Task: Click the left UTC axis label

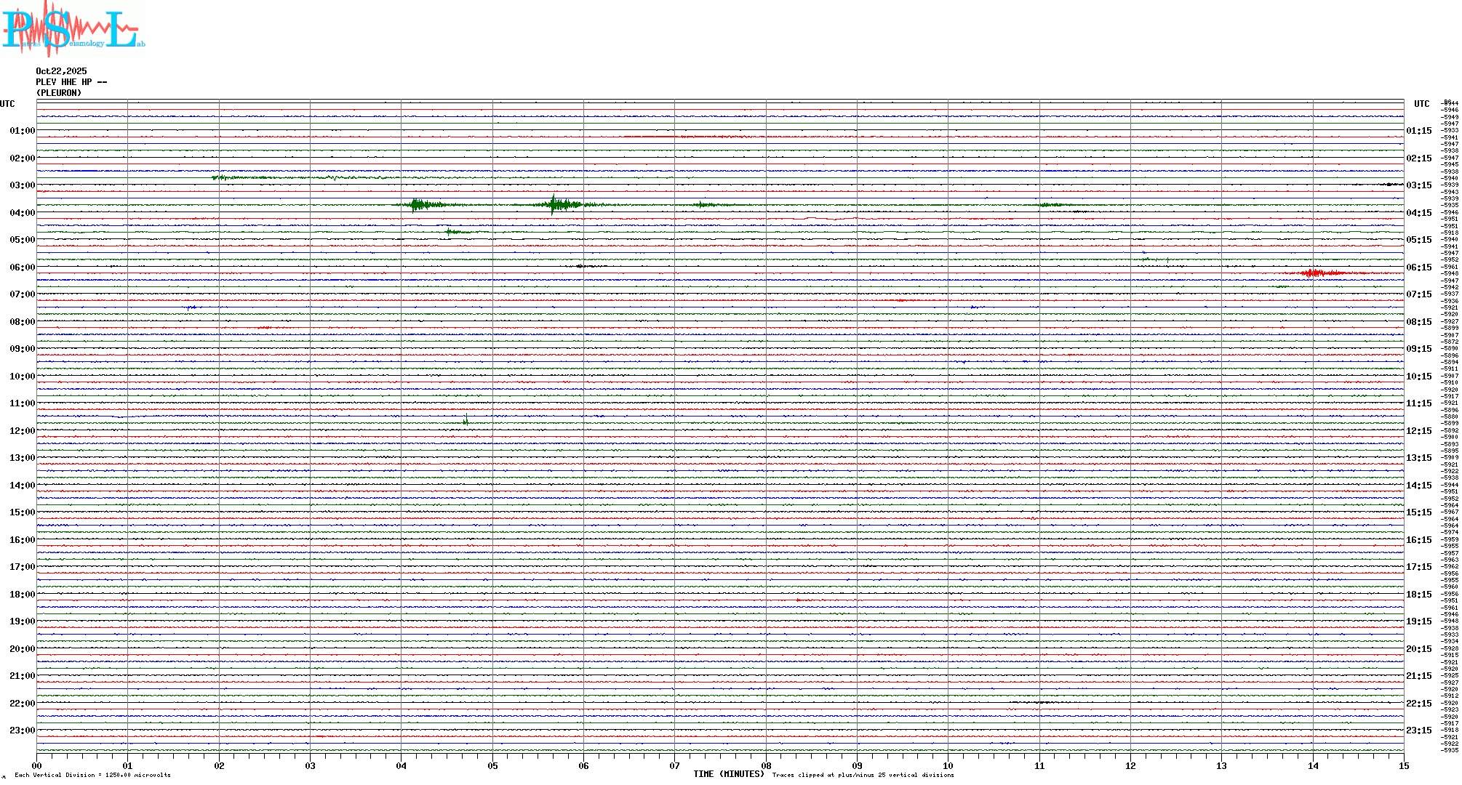Action: [7, 104]
